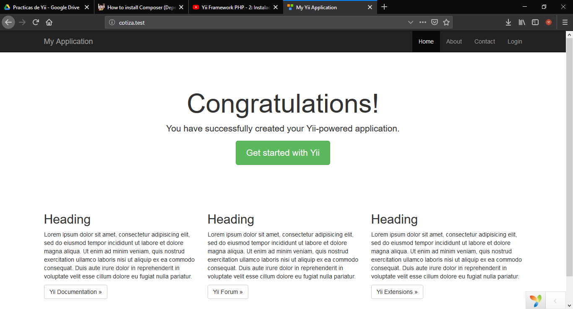Select the About navigation item

pyautogui.click(x=454, y=41)
